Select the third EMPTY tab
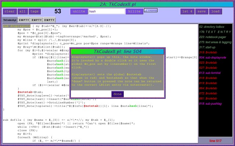Screen dimensions: 235x146 [x=49, y=20]
